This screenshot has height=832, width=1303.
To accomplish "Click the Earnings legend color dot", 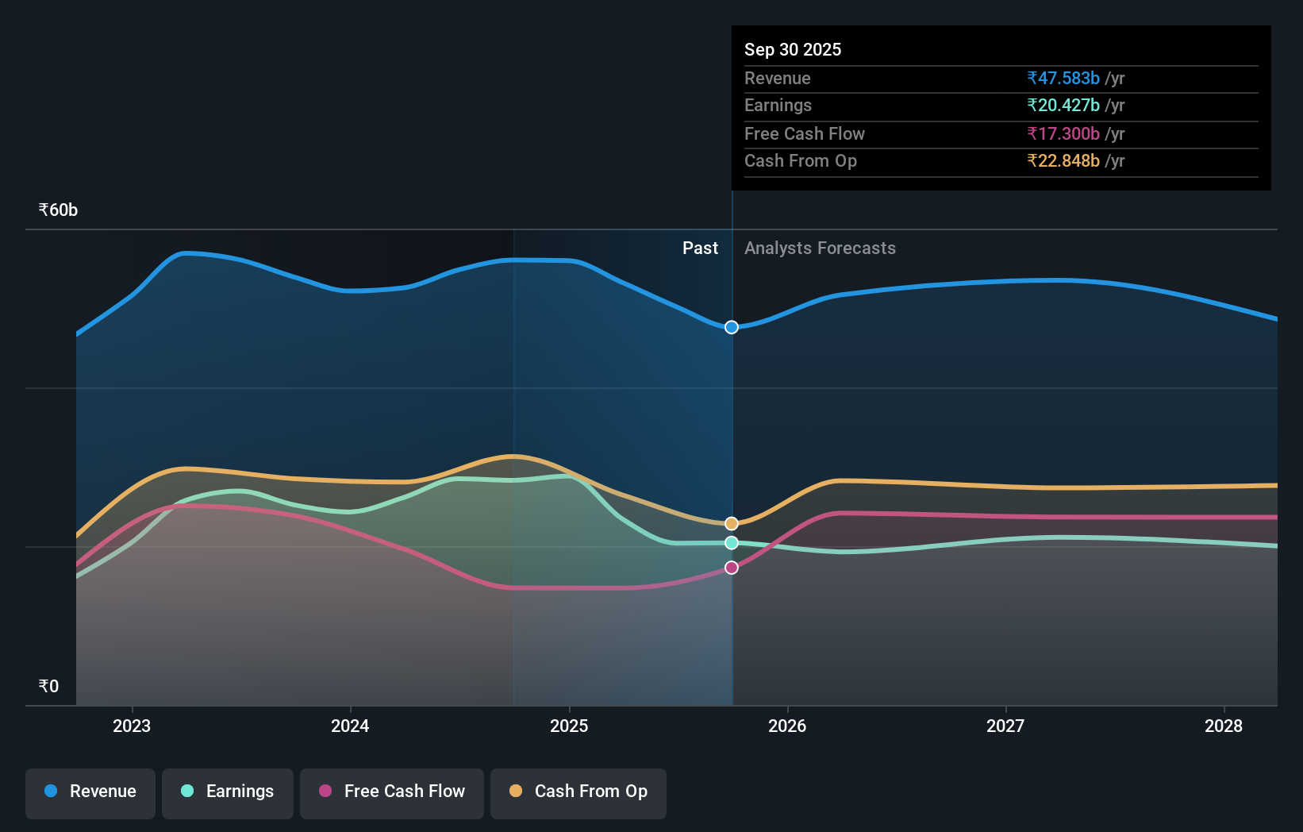I will click(x=186, y=792).
